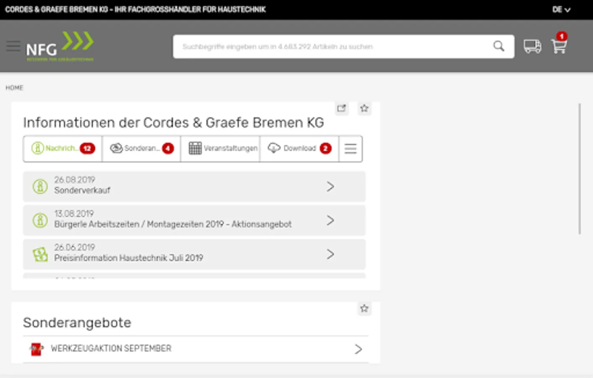
Task: Click the info icon beside Bürgerle Arbeitszeiten
Action: pos(40,220)
